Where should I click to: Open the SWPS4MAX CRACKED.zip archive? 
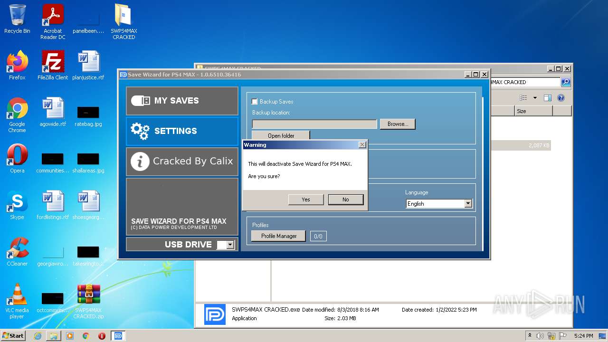(x=88, y=301)
